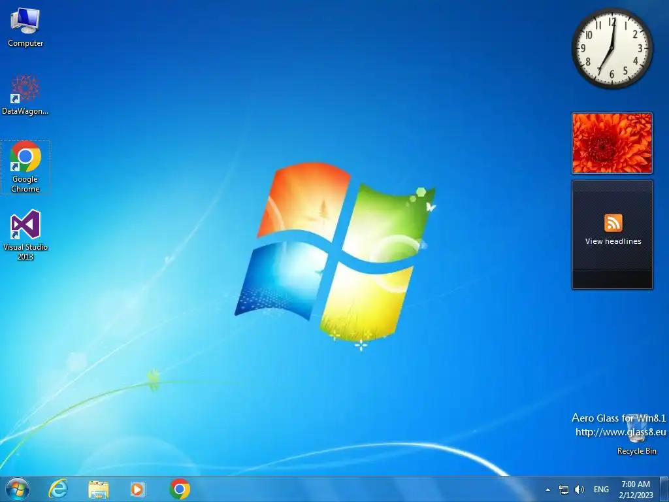Open File Explorer from the taskbar
669x502 pixels.
pyautogui.click(x=99, y=489)
